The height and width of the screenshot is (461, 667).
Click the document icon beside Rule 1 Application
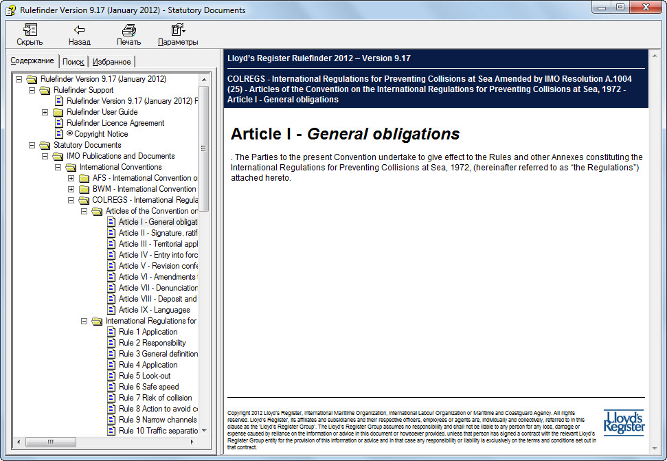click(111, 332)
